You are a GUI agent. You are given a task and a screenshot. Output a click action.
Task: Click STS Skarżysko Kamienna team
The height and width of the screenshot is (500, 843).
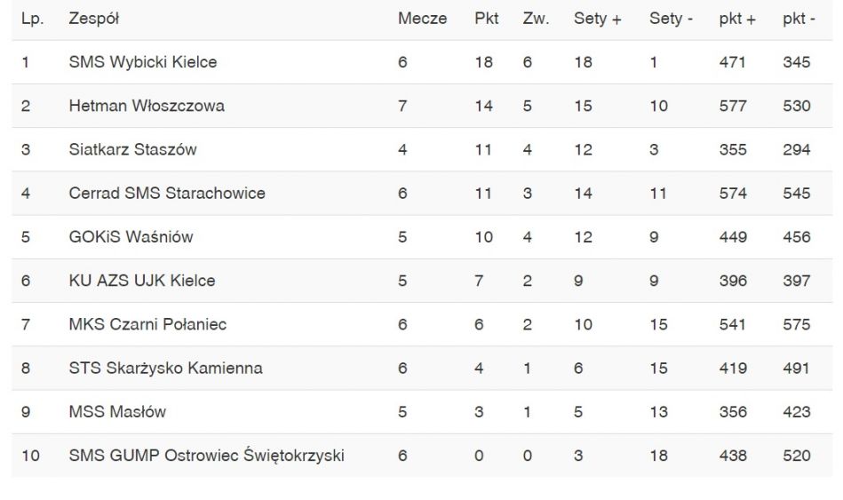[165, 369]
